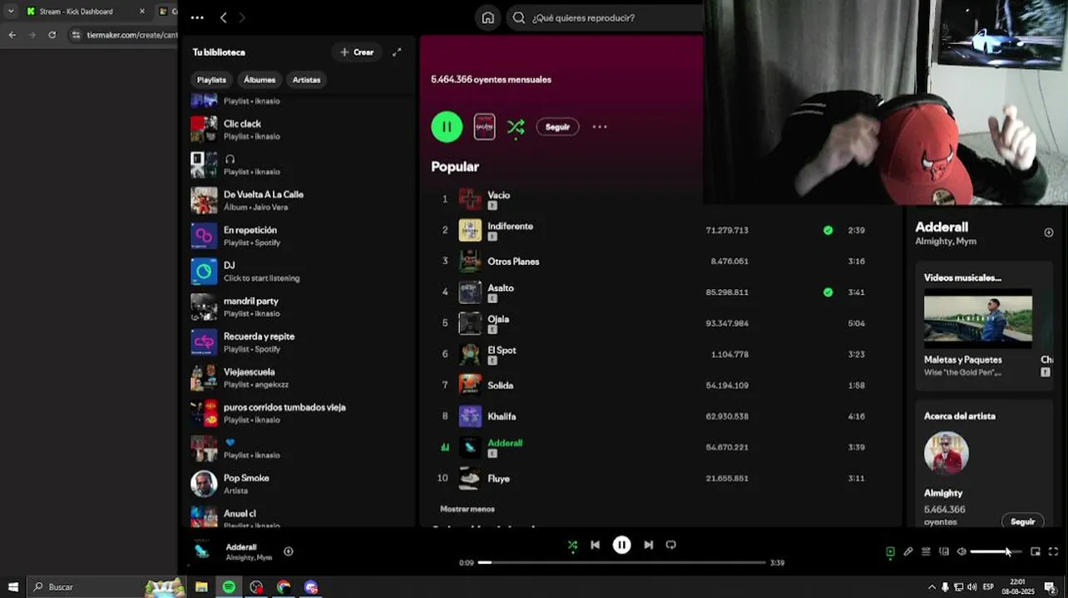Add Adderall to library from the Now Playing header
1068x598 pixels.
coord(1049,233)
